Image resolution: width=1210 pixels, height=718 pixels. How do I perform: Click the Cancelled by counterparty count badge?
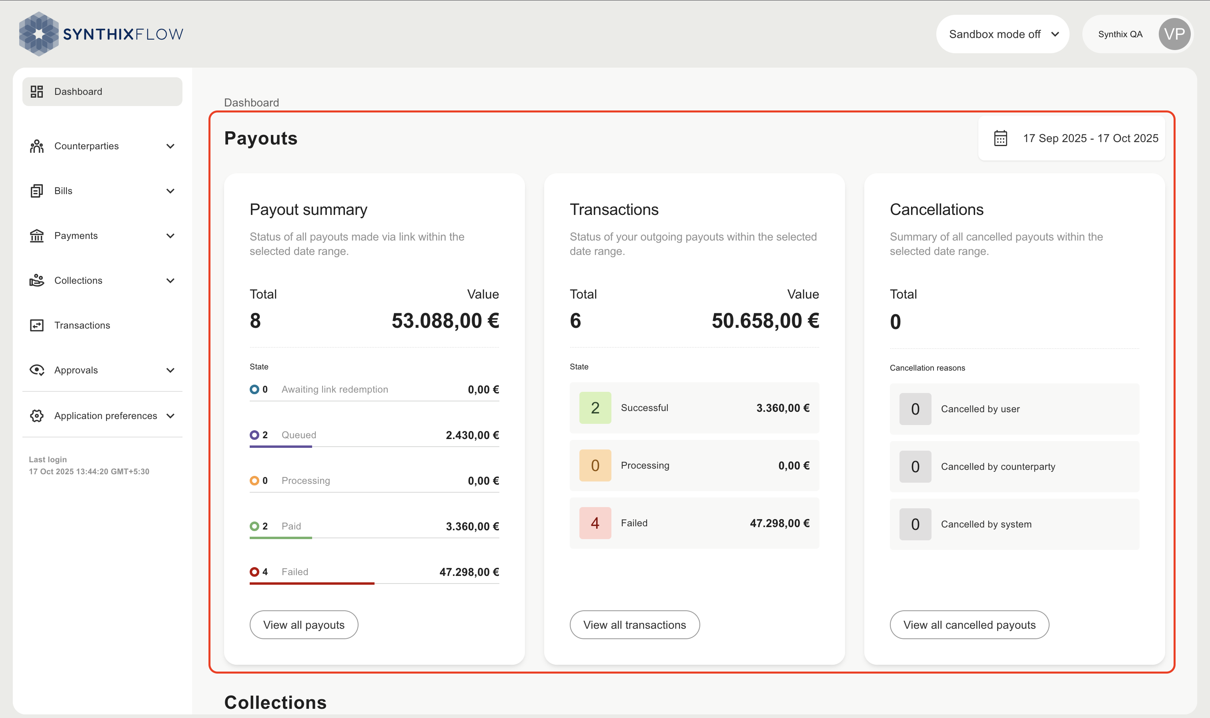pos(916,466)
